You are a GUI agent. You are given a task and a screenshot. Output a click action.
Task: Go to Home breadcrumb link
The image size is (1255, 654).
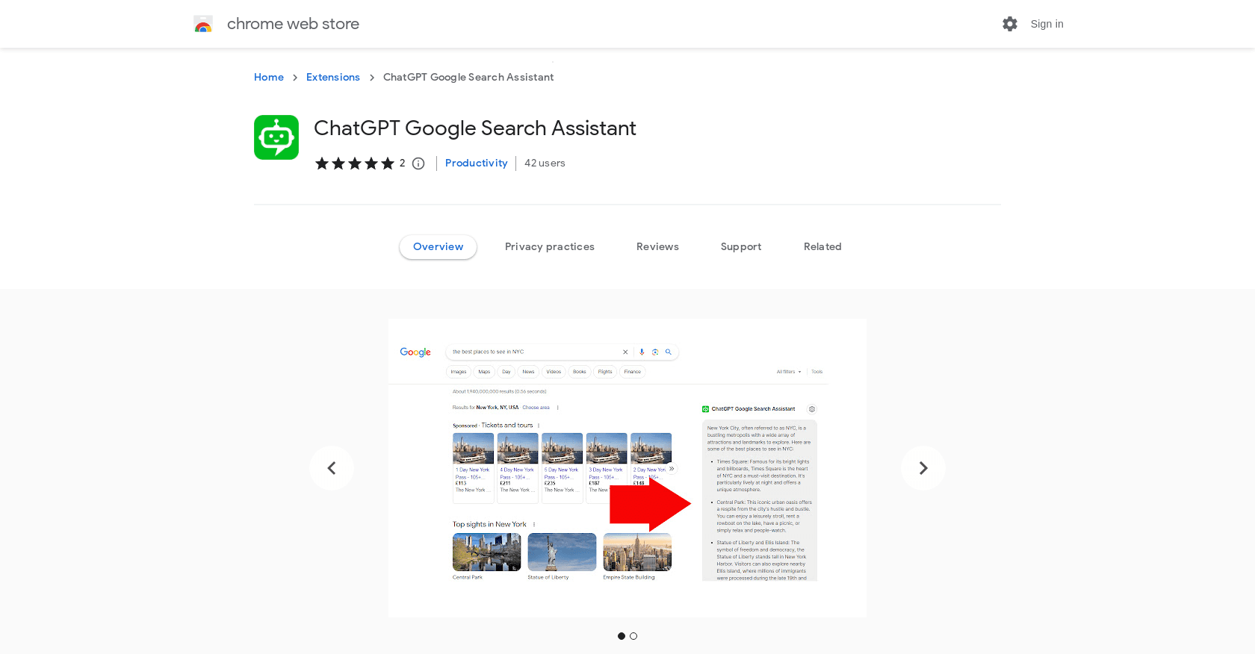[269, 78]
